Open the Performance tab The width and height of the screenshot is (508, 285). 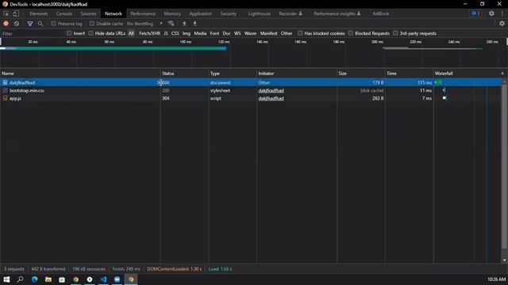pyautogui.click(x=143, y=13)
